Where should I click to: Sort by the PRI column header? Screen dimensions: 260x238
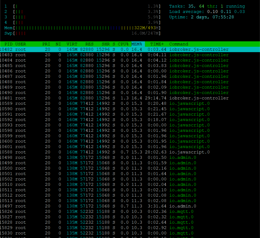coord(46,44)
